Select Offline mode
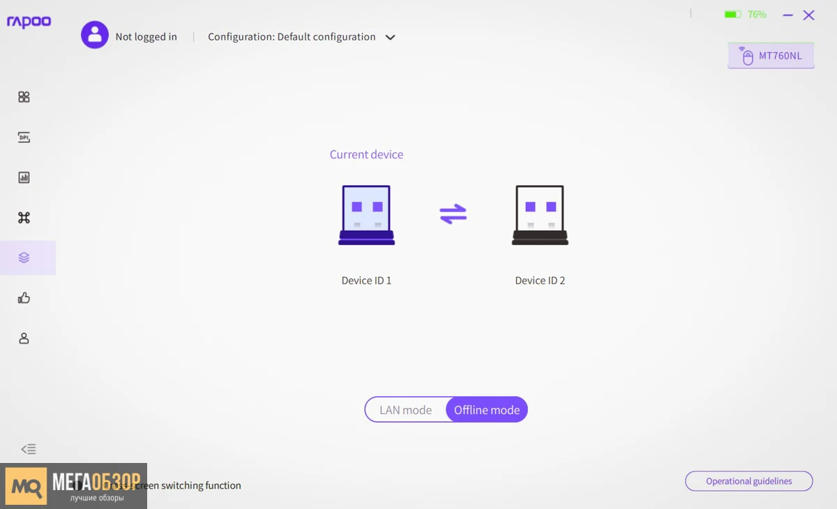837x509 pixels. [x=487, y=410]
